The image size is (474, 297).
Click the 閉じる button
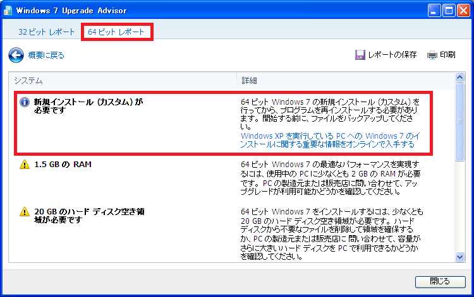[440, 282]
